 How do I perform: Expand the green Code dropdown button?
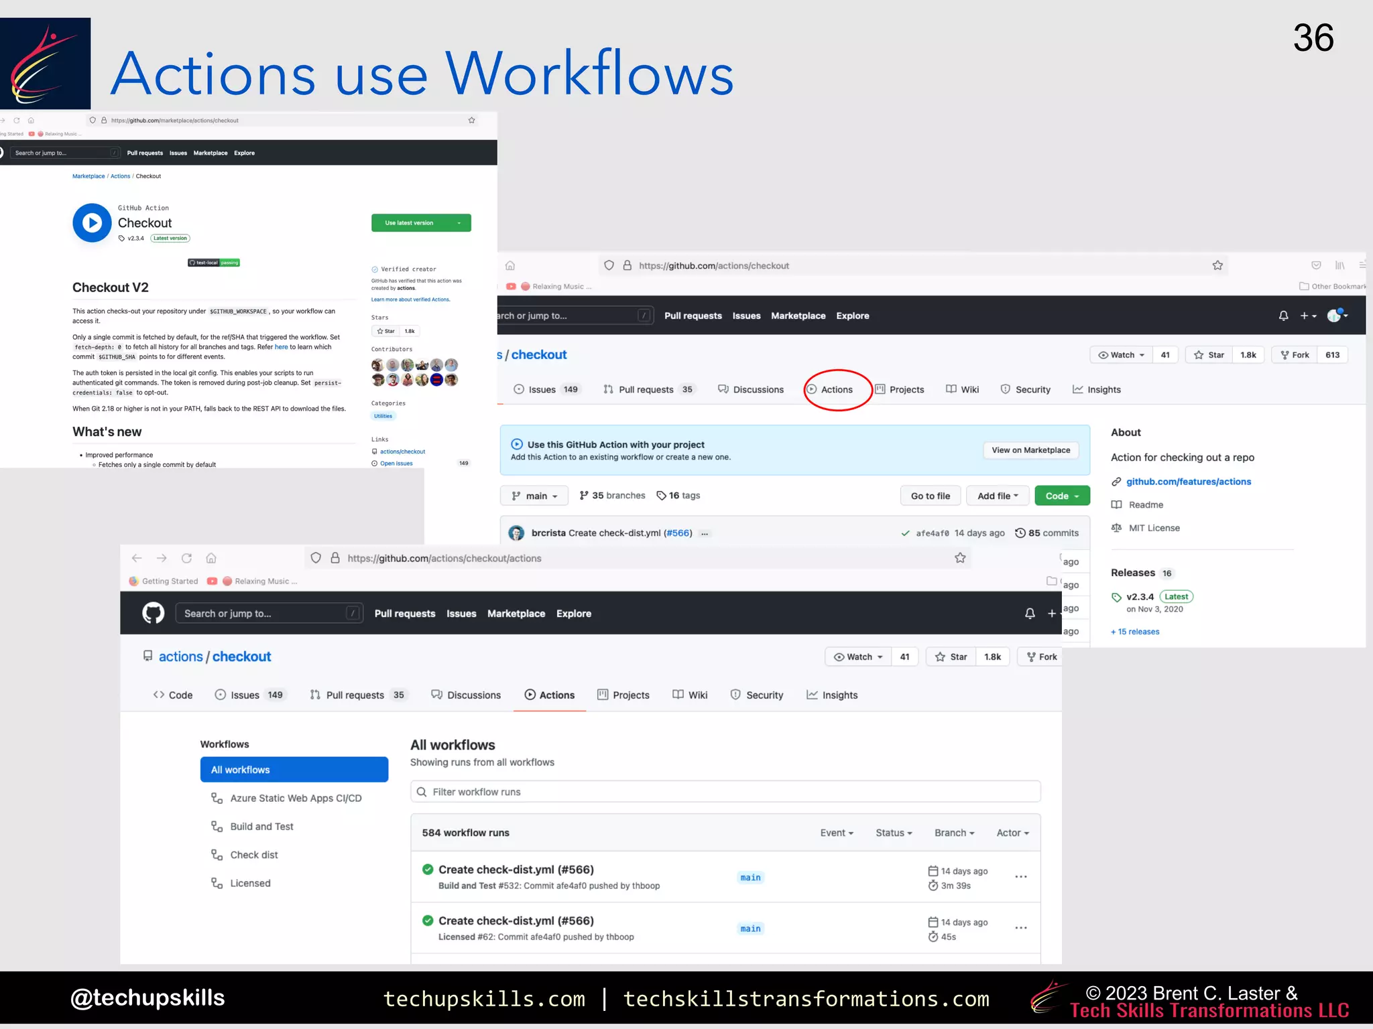(1062, 496)
